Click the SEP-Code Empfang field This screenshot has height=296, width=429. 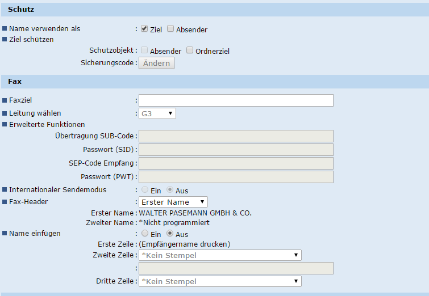(236, 163)
